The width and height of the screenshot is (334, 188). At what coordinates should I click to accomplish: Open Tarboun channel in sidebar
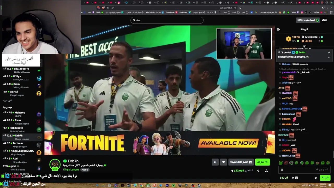22,145
